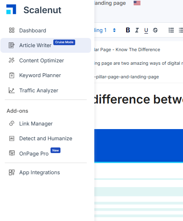Click the Cruise Mode badge
Screen dimensions: 183x221
pos(64,42)
